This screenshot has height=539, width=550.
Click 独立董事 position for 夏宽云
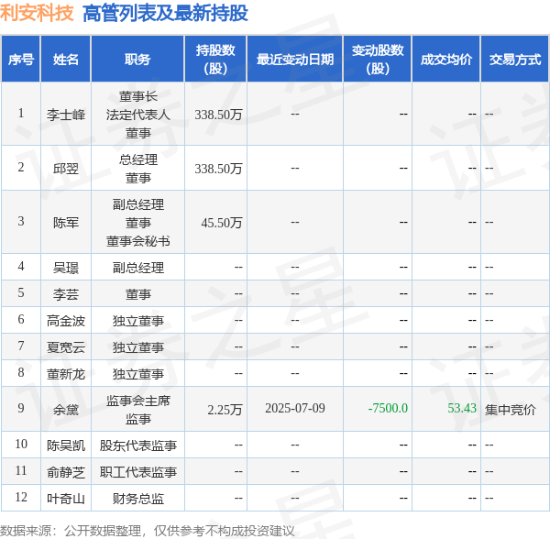pyautogui.click(x=137, y=347)
